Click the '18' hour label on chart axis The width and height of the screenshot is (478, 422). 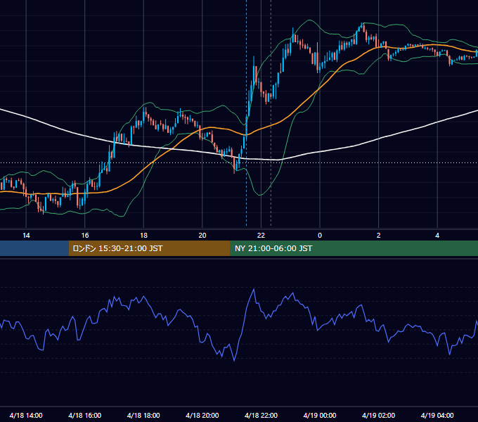point(143,236)
